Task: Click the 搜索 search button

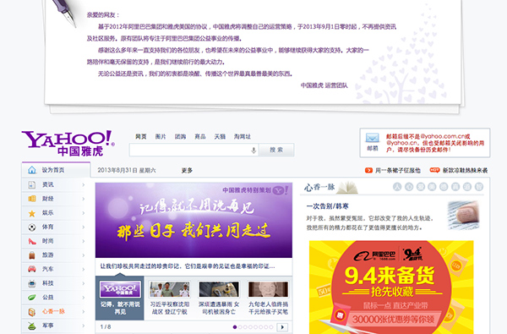Action: [x=276, y=150]
